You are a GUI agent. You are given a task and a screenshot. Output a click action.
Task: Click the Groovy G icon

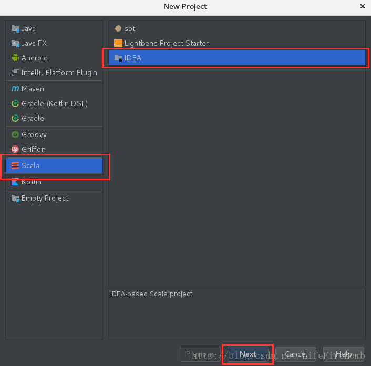click(x=15, y=134)
